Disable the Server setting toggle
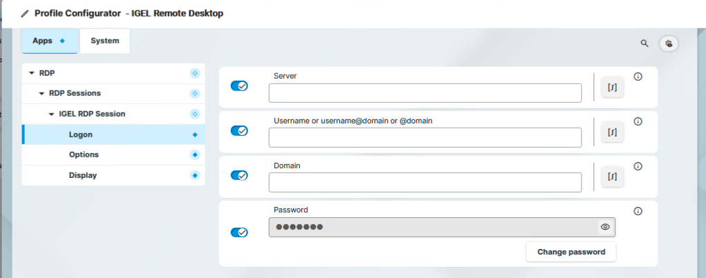Screen dimensions: 706x278 239,86
